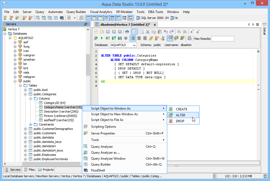Toggle the auto-commit database button
The width and height of the screenshot is (270, 181).
click(x=133, y=38)
